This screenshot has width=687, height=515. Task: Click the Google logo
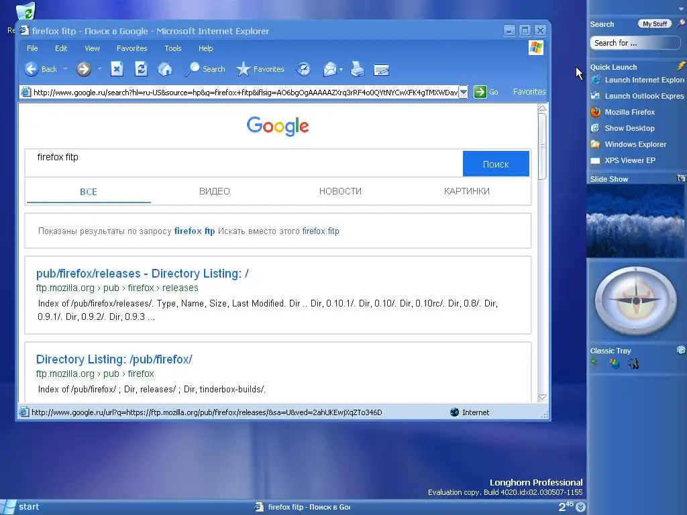click(x=278, y=126)
